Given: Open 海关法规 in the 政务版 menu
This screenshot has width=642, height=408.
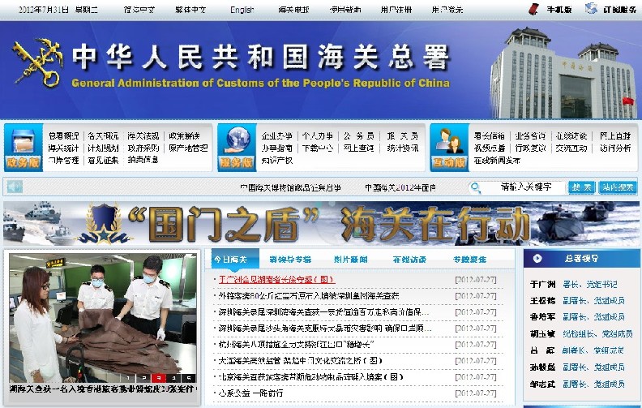Looking at the screenshot, I should click(x=143, y=136).
